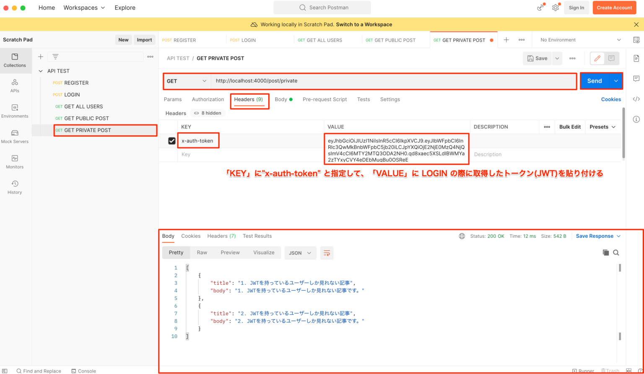This screenshot has height=374, width=644.
Task: Open Postman settings via the gear icon
Action: pos(555,7)
